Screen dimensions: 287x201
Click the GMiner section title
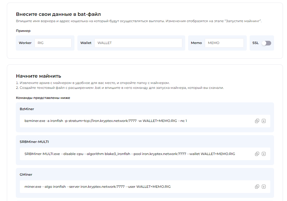pyautogui.click(x=26, y=175)
